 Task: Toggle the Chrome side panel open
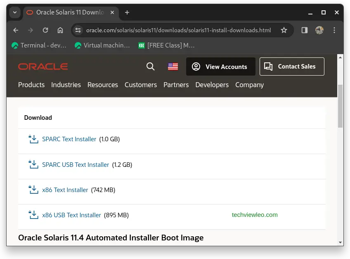[304, 30]
